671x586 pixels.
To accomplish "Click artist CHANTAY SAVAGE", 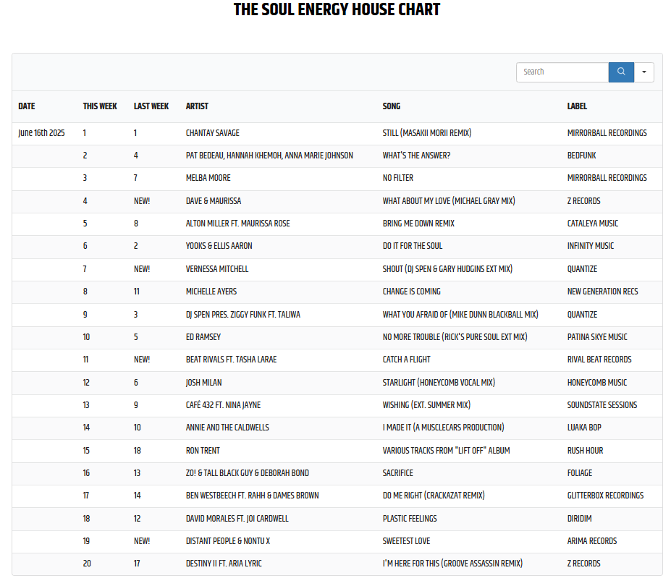I will (212, 133).
